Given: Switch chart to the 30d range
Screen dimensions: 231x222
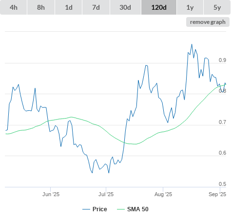Looking at the screenshot, I should pyautogui.click(x=125, y=7).
